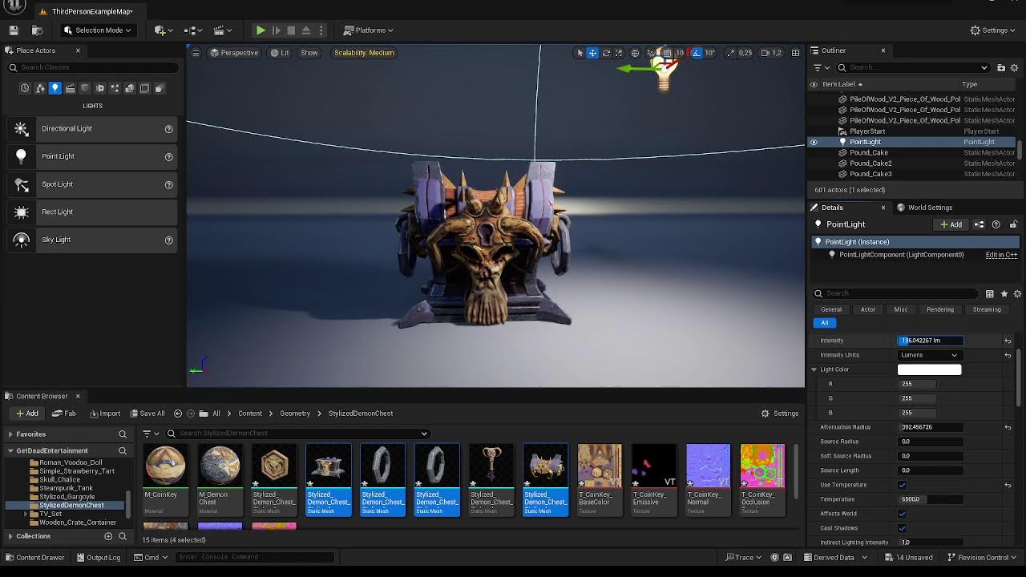Create a new Outliner folder
This screenshot has width=1026, height=577.
coord(1001,67)
